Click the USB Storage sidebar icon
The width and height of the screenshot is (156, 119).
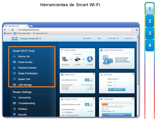pos(15,85)
